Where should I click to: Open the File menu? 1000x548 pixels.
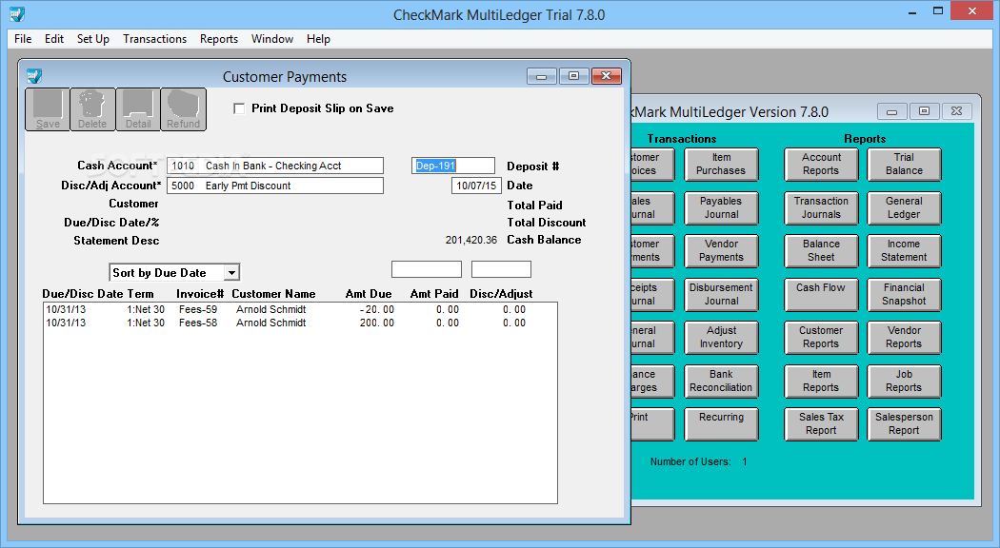click(23, 39)
